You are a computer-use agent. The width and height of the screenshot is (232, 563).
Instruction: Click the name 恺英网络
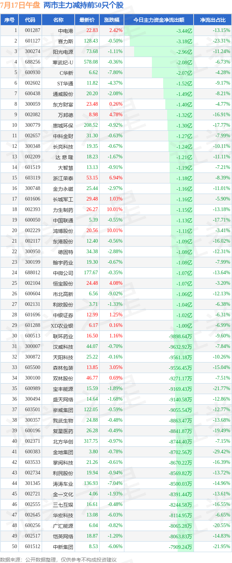click(63, 536)
